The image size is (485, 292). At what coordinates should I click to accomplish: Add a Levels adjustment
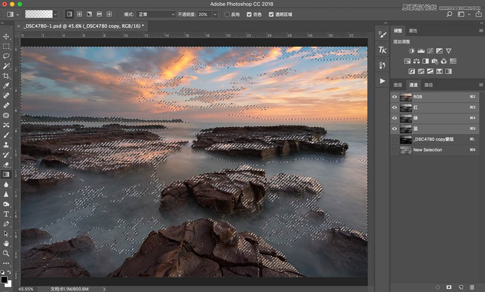tap(421, 51)
